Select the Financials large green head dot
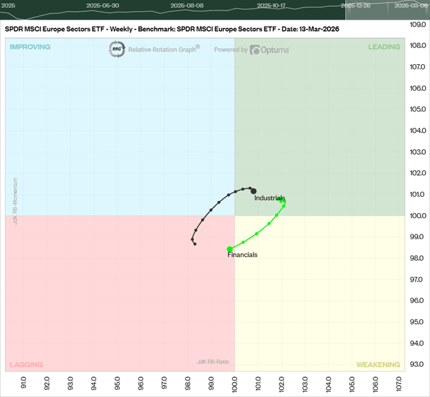This screenshot has height=397, width=430. (x=230, y=249)
